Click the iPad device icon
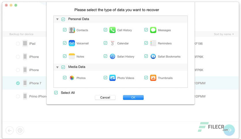 (25, 43)
